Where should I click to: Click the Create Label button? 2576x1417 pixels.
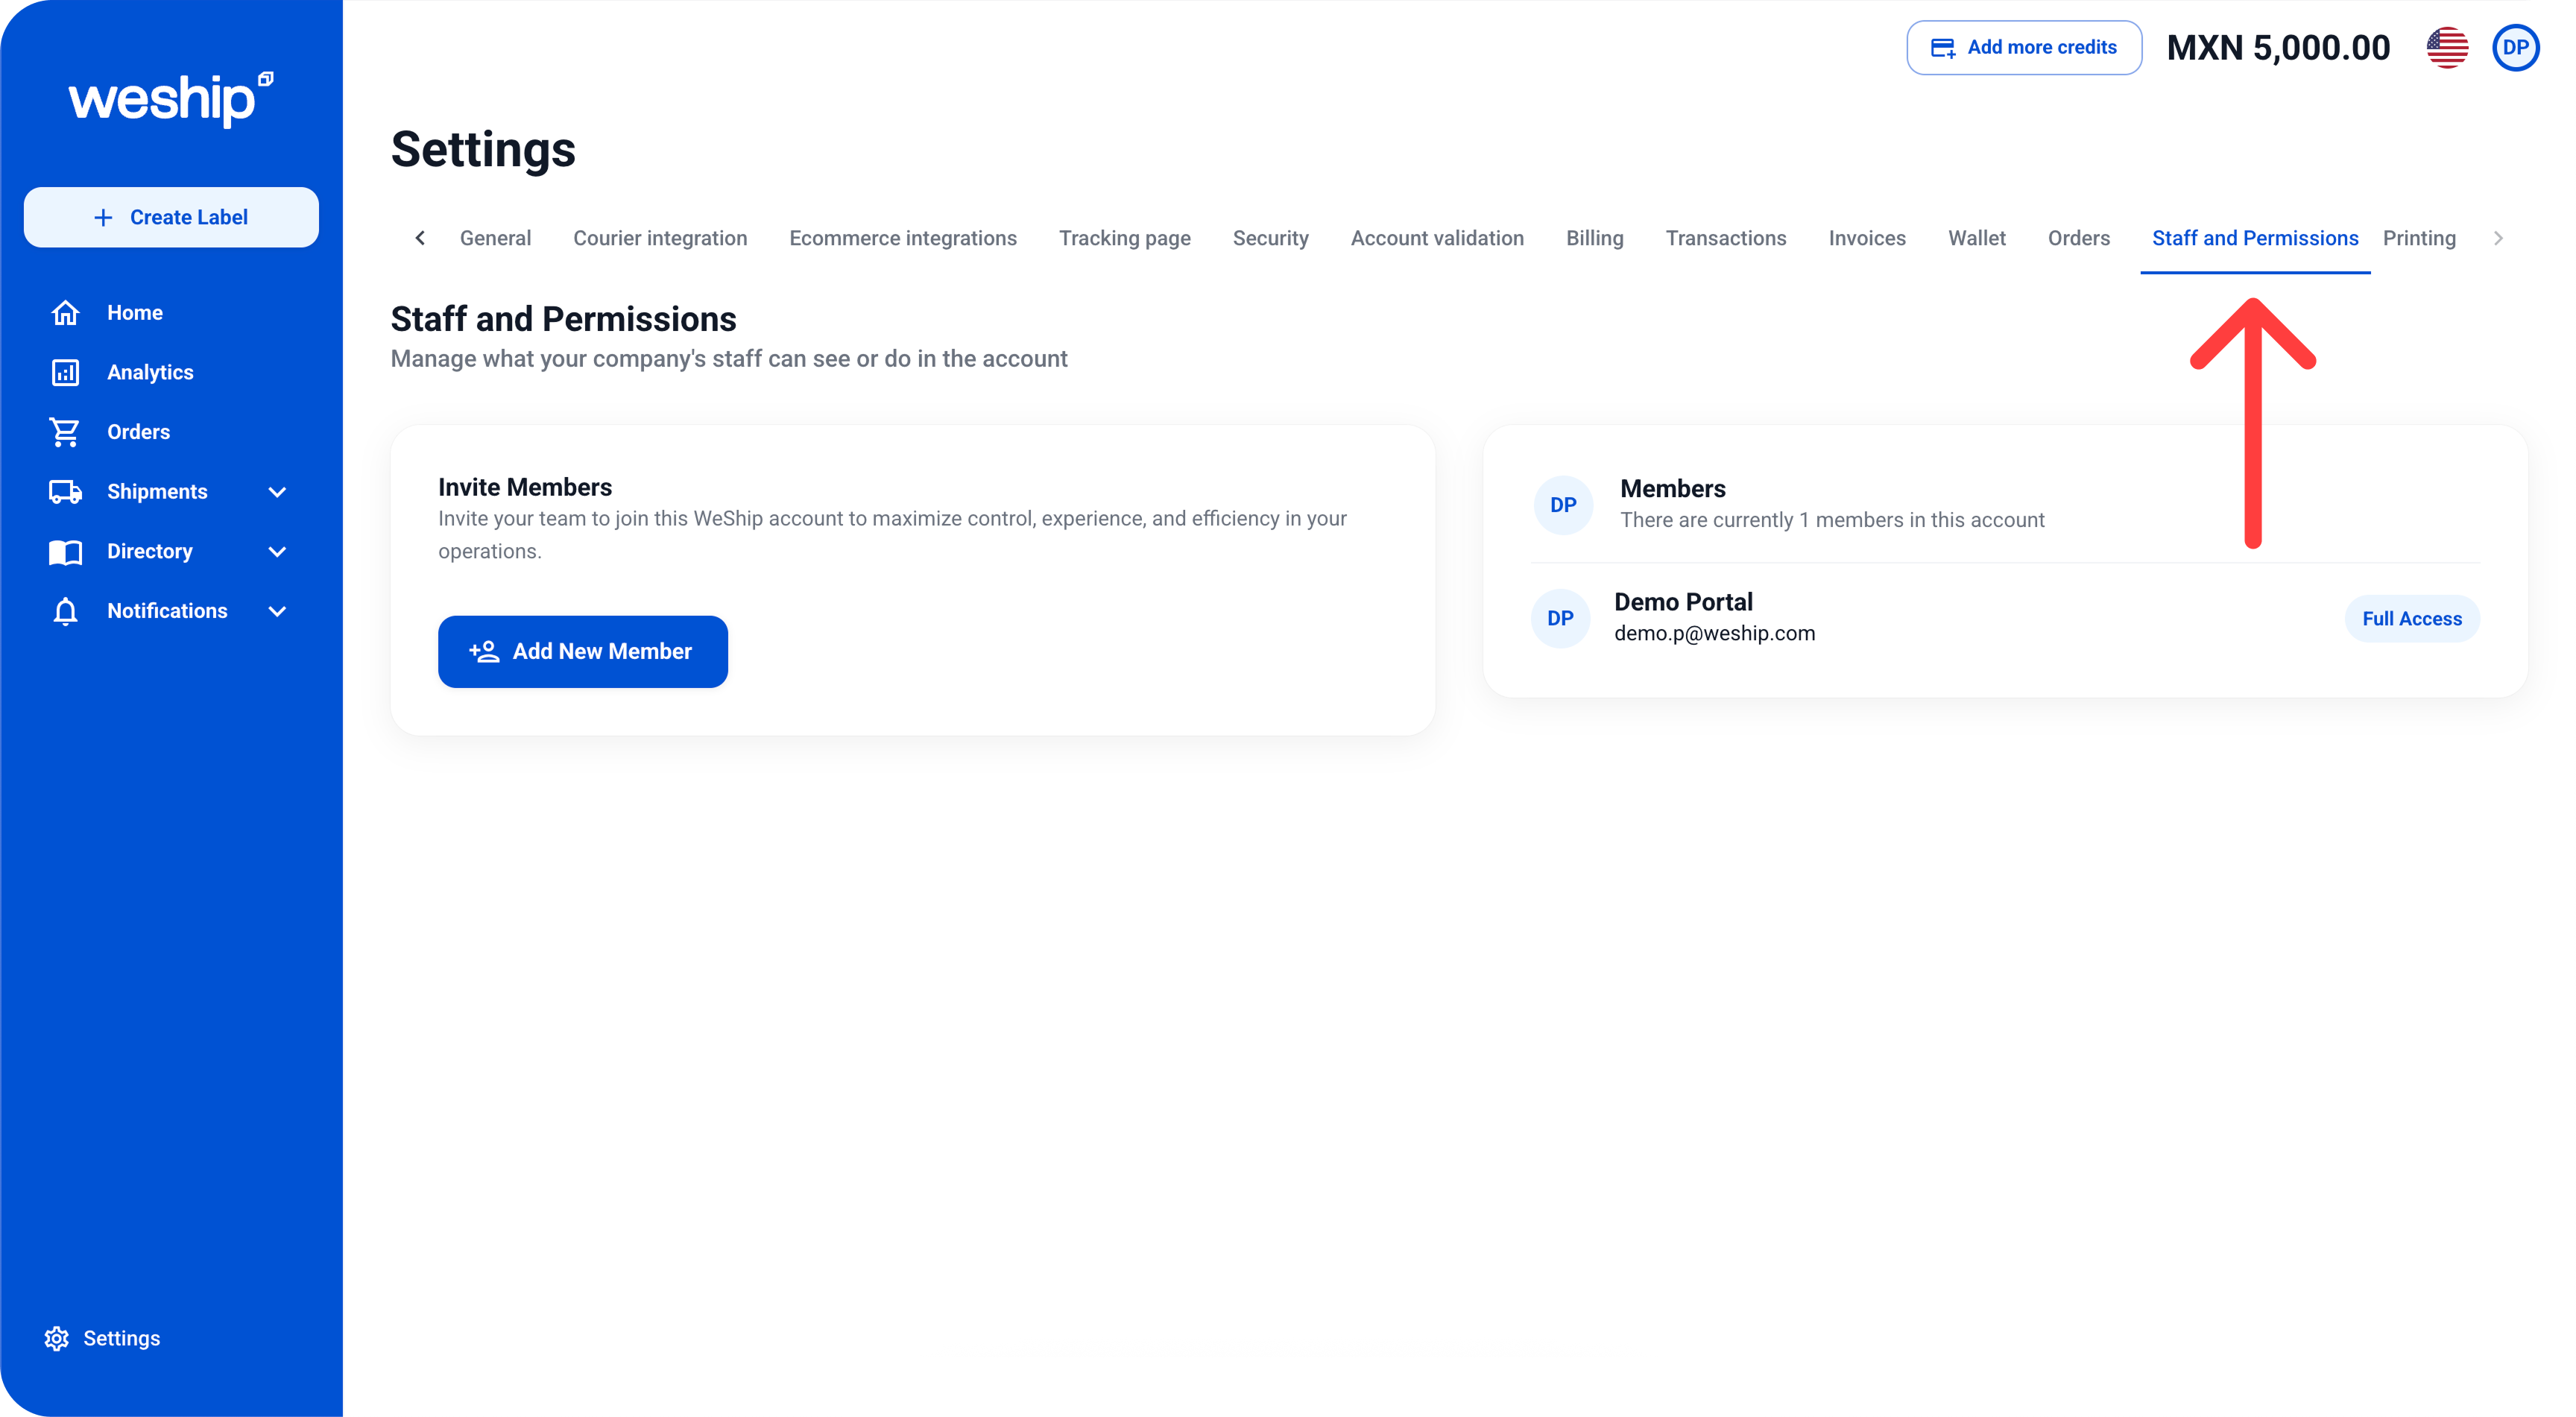171,217
